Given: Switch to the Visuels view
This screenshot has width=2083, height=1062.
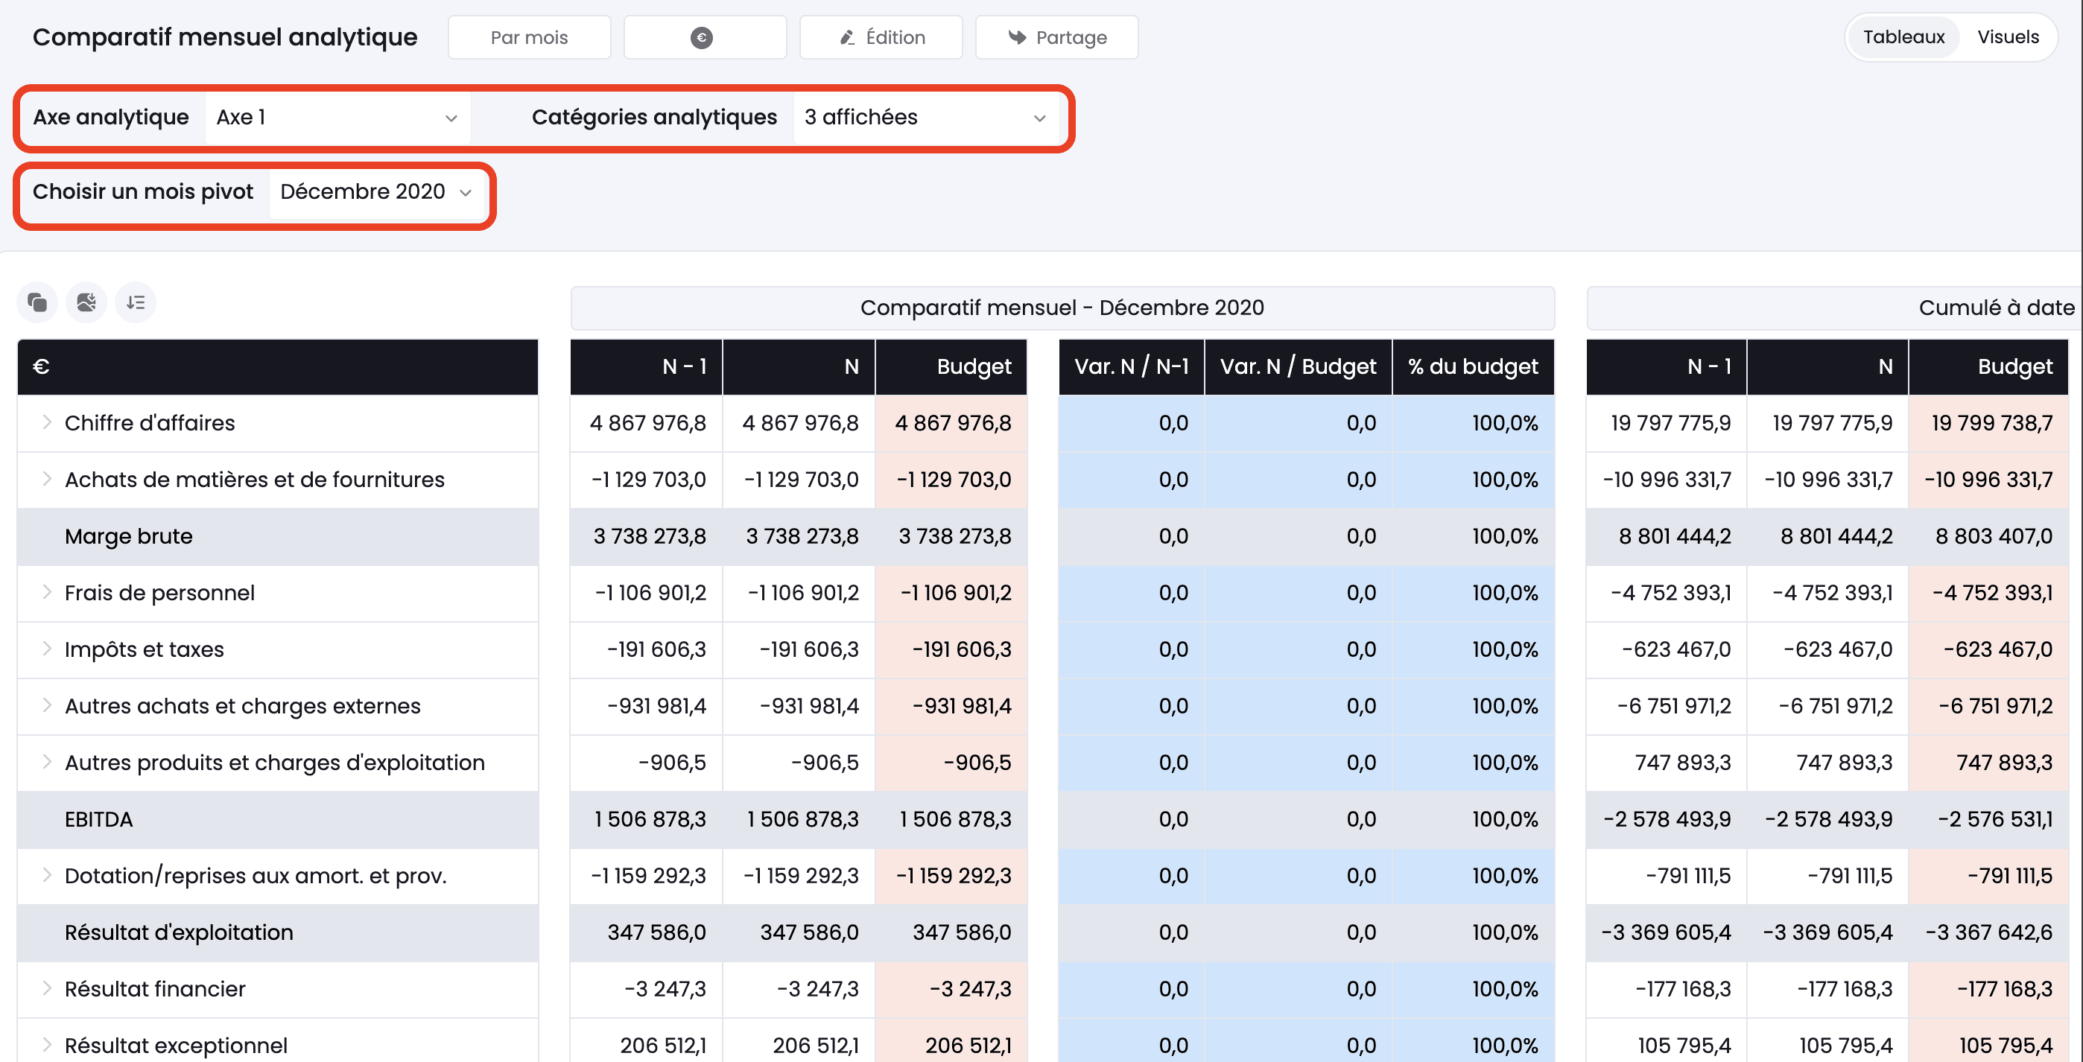Looking at the screenshot, I should point(2008,37).
